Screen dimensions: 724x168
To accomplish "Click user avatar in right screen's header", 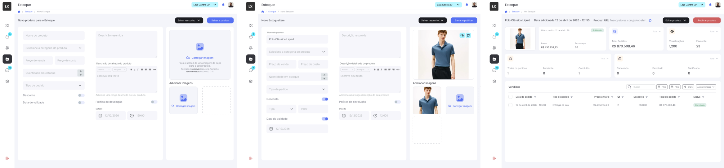I will point(718,5).
